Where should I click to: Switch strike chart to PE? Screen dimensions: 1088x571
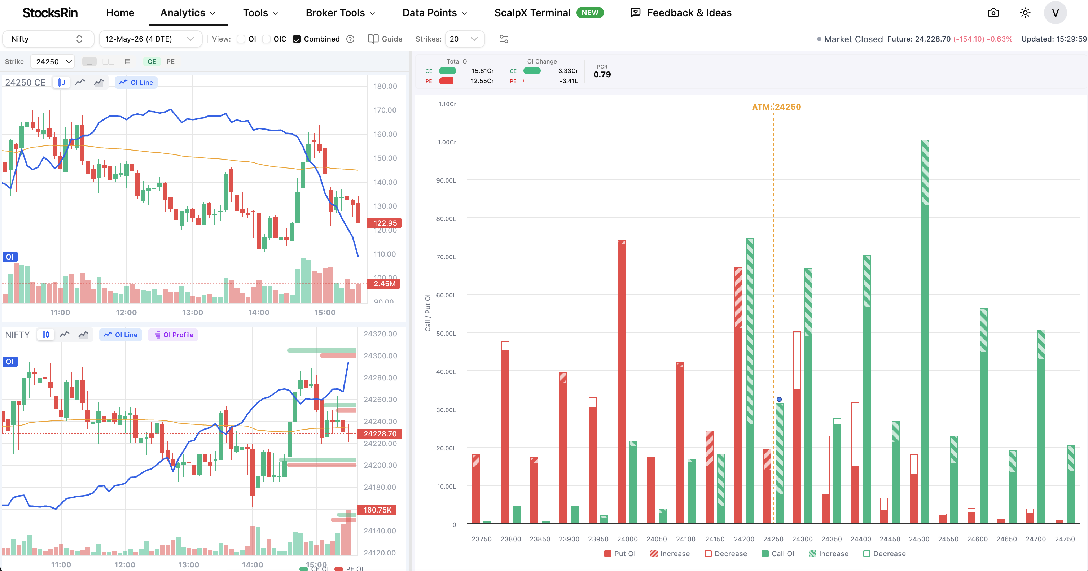coord(171,62)
